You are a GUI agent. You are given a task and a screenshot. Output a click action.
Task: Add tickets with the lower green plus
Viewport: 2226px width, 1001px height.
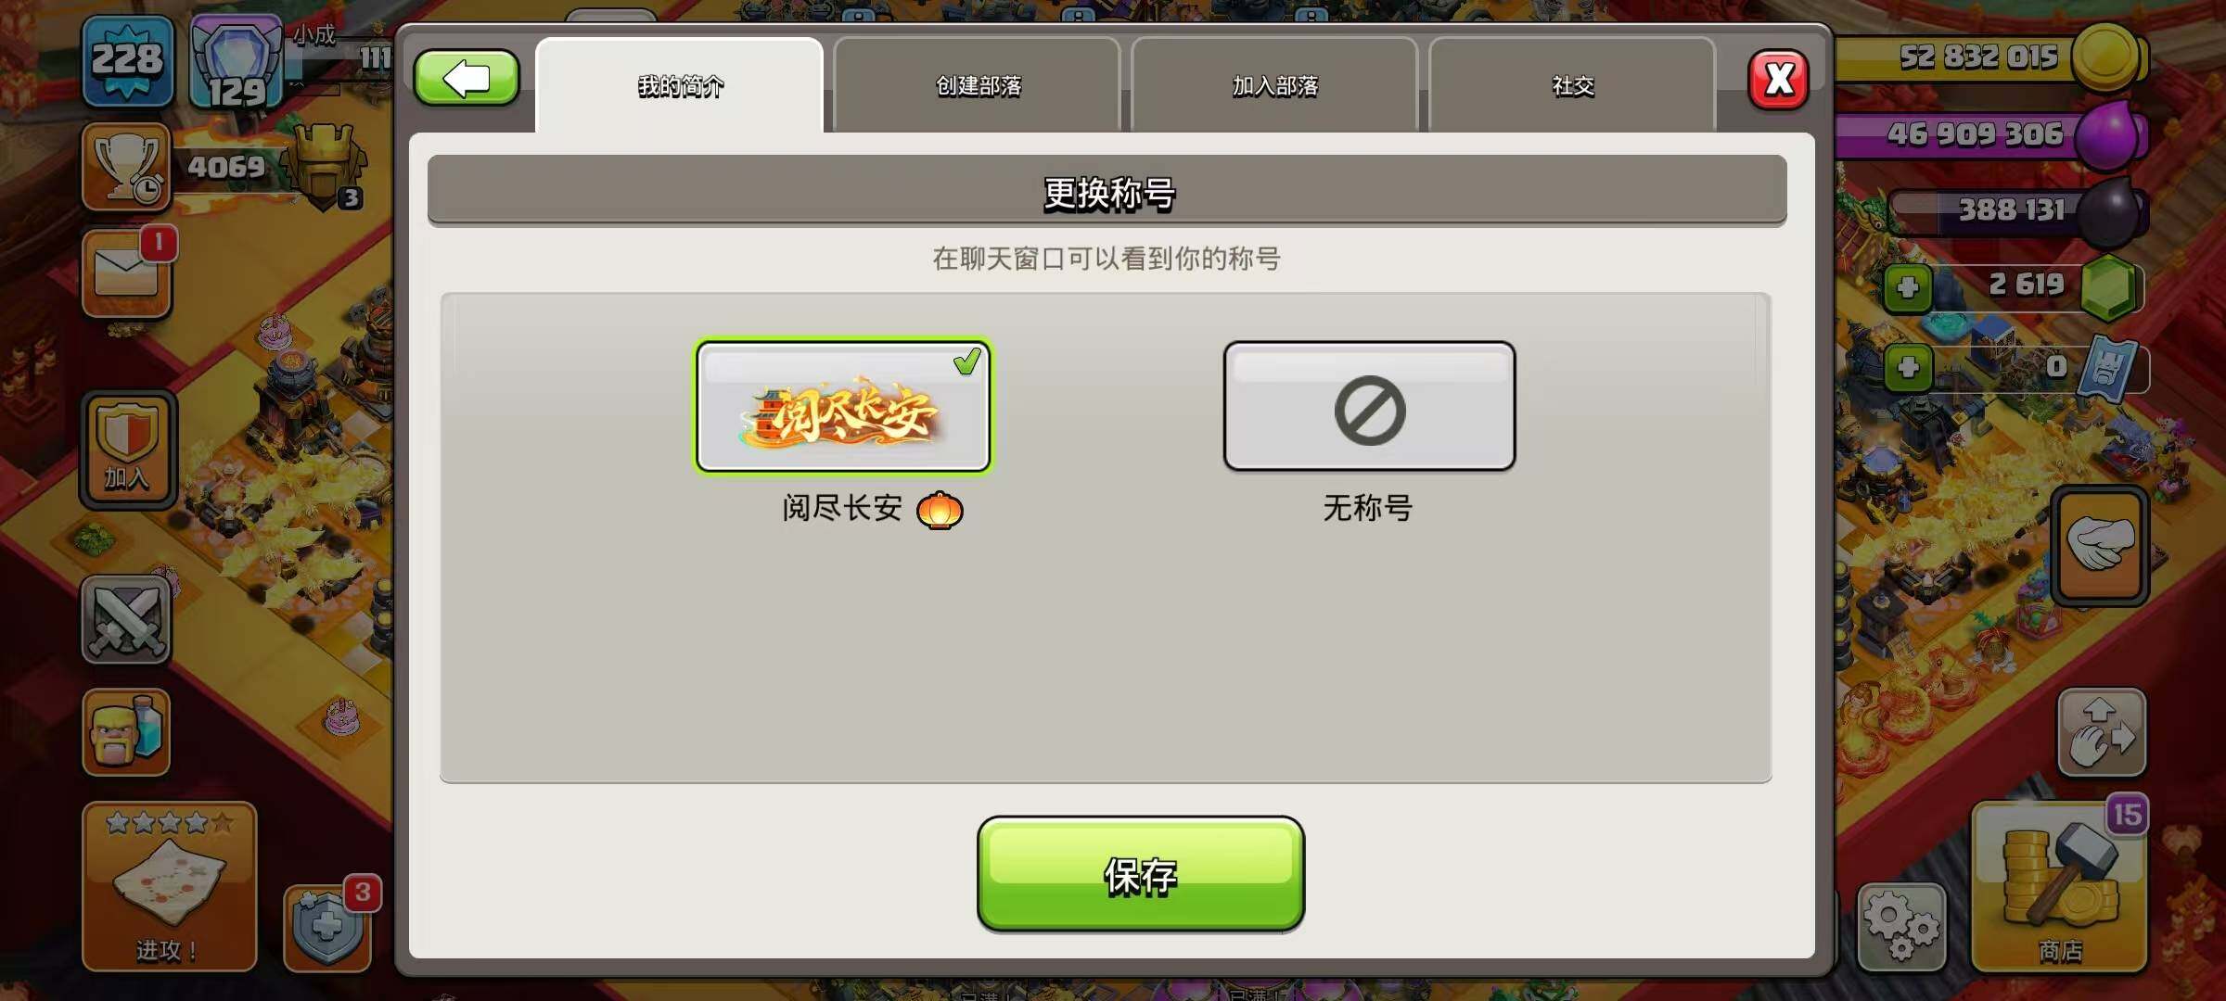coord(1908,367)
